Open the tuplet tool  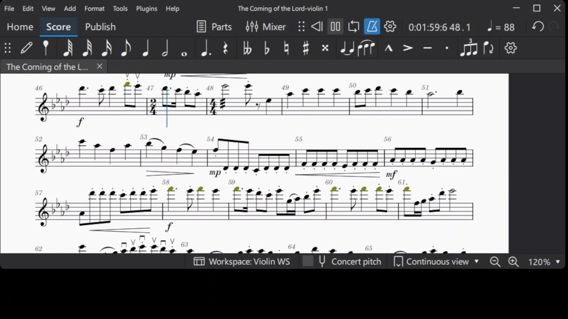469,48
